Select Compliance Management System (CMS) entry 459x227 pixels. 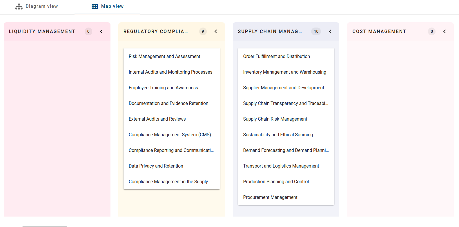(x=170, y=135)
